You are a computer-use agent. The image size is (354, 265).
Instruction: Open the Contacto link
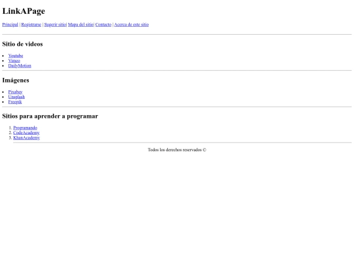click(x=104, y=25)
